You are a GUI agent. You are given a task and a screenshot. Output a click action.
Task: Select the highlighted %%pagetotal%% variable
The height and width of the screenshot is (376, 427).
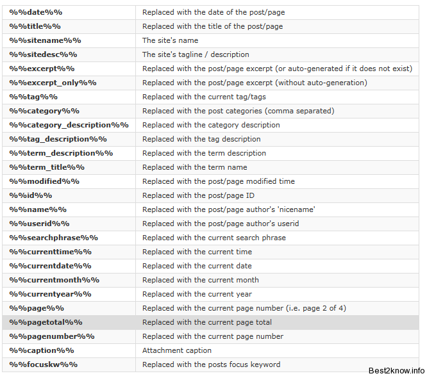pos(46,322)
